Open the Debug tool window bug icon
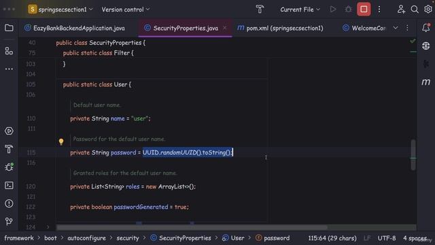The image size is (435, 245). [9, 167]
